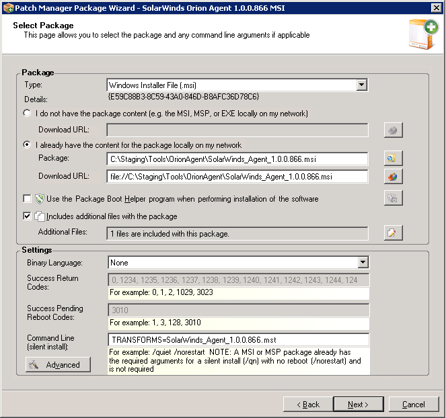Click the Package Boot Helper settings icon button

(x=393, y=198)
